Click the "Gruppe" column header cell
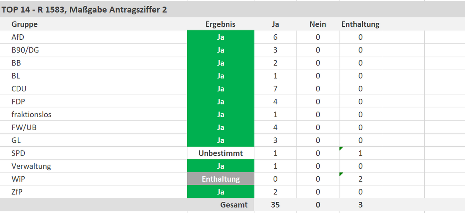The height and width of the screenshot is (213, 465). coord(25,24)
